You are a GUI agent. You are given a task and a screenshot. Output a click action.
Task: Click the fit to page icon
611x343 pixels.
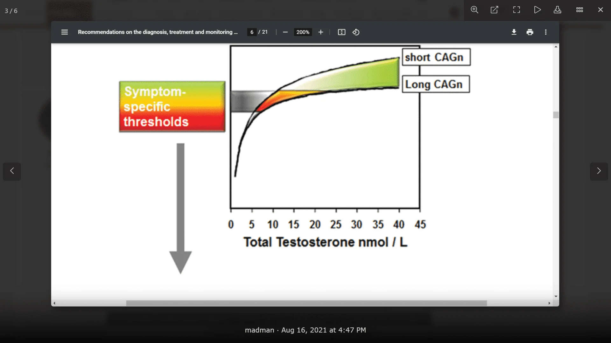pos(341,32)
